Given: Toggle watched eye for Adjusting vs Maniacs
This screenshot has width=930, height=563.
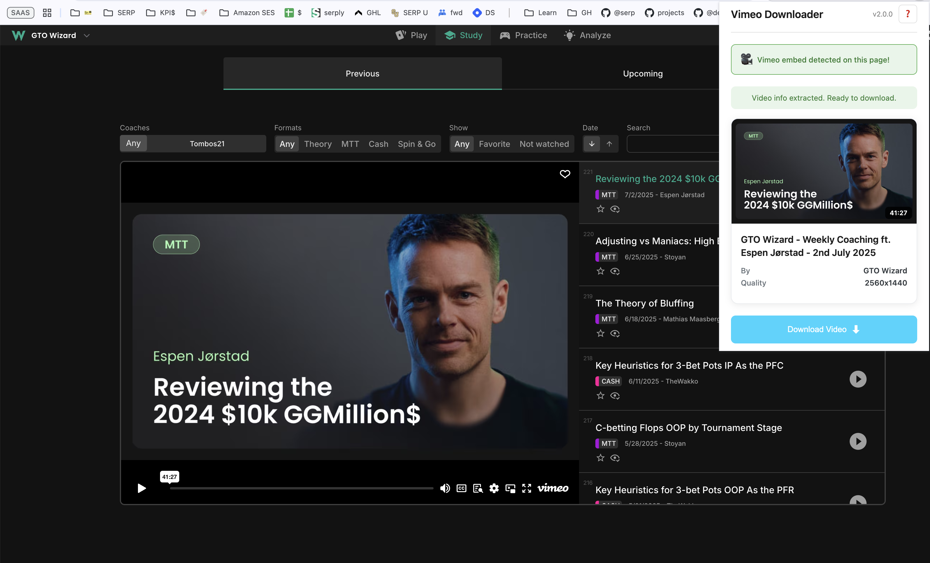Looking at the screenshot, I should 615,271.
